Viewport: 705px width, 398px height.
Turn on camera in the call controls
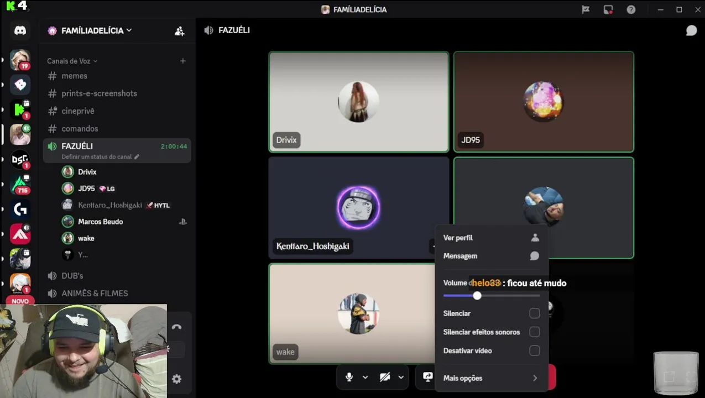[x=385, y=377]
